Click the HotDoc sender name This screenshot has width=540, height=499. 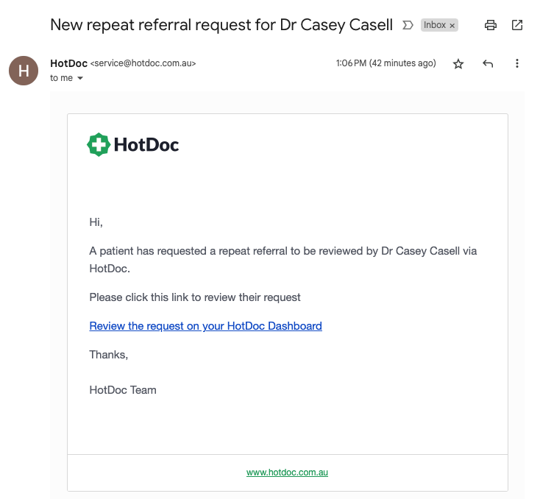(69, 63)
